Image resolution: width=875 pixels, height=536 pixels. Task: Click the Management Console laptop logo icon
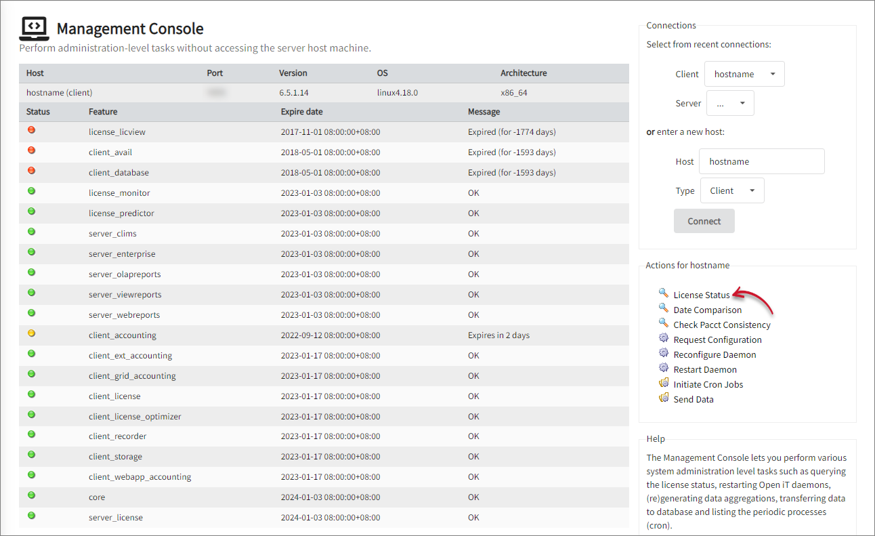[34, 26]
